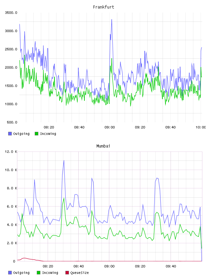Click the 6.0 K y-axis label on Mumbai
207x278 pixels.
coord(12,206)
